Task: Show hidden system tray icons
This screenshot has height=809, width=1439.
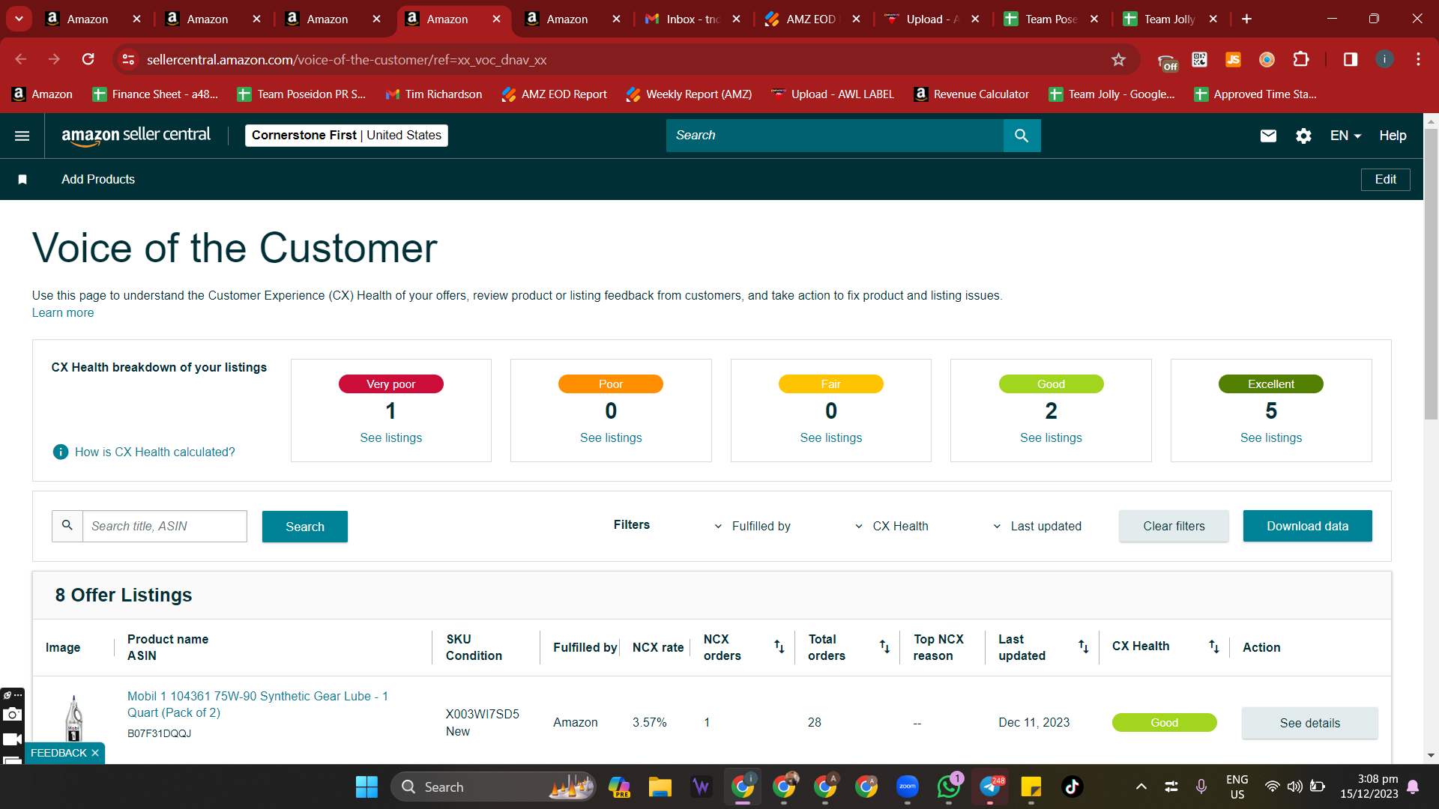Action: [x=1141, y=787]
